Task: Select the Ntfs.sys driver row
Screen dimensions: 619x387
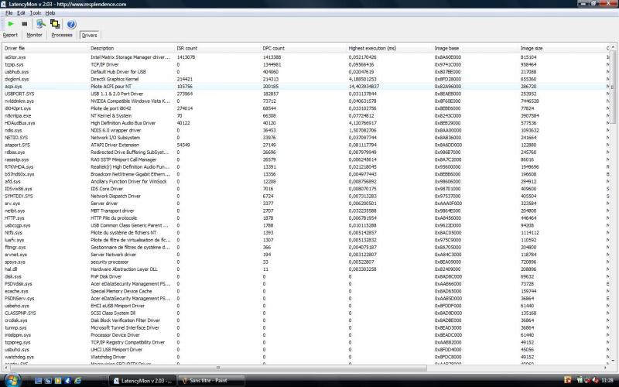Action: 306,233
